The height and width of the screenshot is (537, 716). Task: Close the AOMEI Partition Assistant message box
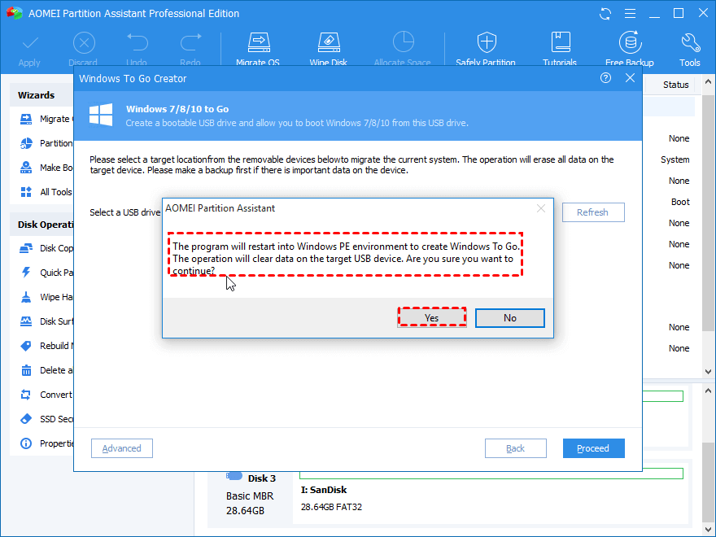point(540,208)
